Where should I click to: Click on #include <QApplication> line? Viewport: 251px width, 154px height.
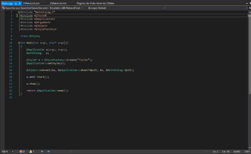(x=38, y=19)
